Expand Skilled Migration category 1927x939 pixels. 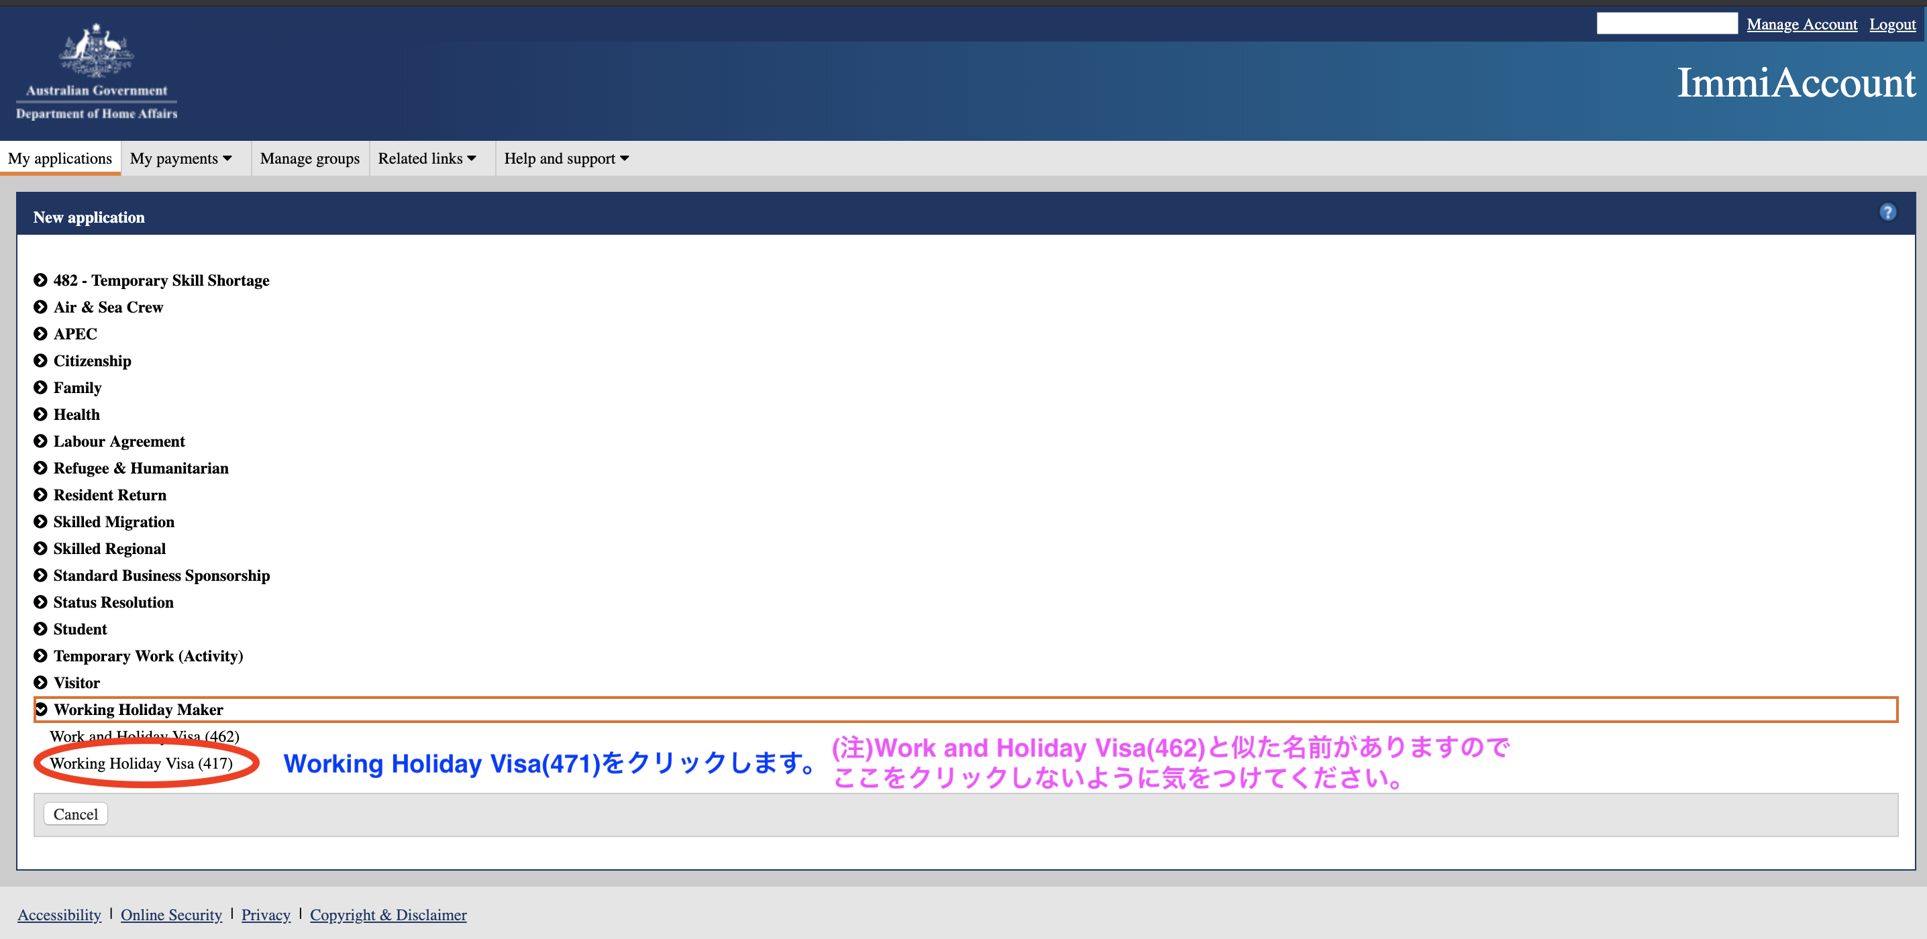pos(113,522)
